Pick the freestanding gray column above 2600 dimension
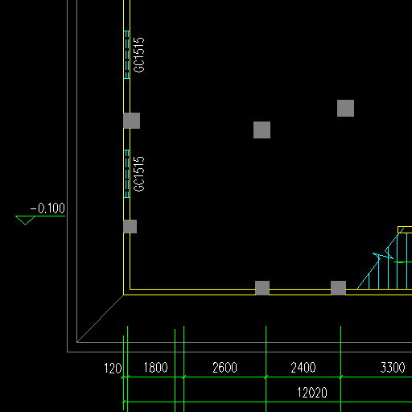Image resolution: width=412 pixels, height=412 pixels. pyautogui.click(x=262, y=130)
